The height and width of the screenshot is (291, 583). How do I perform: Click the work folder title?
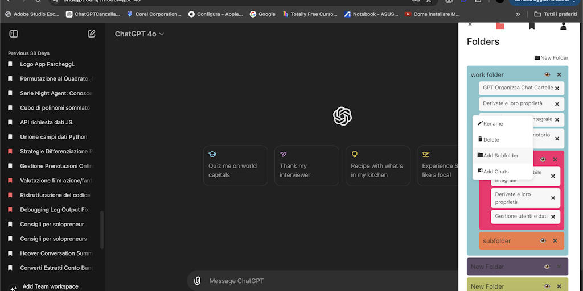pos(487,74)
